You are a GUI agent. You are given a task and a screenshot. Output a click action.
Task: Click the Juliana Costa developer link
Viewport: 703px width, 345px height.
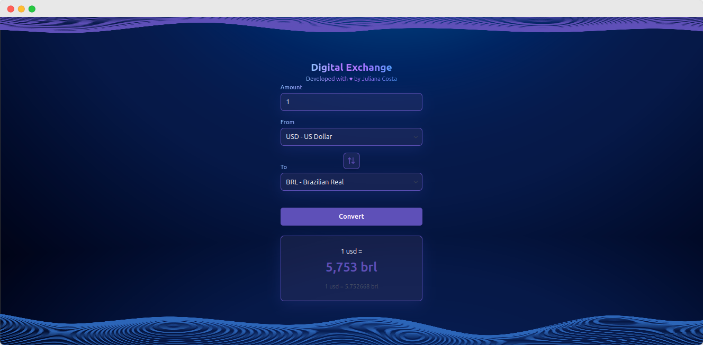(379, 78)
